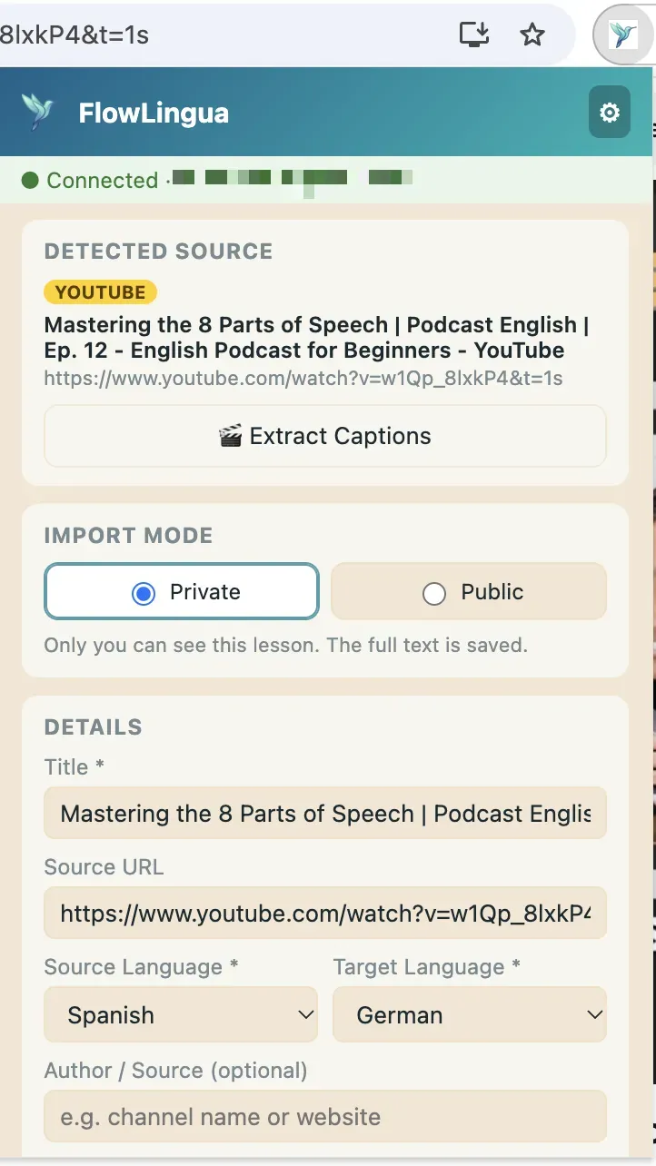Open FlowLingua settings gear
Viewport: 656px width, 1166px height.
click(x=609, y=113)
